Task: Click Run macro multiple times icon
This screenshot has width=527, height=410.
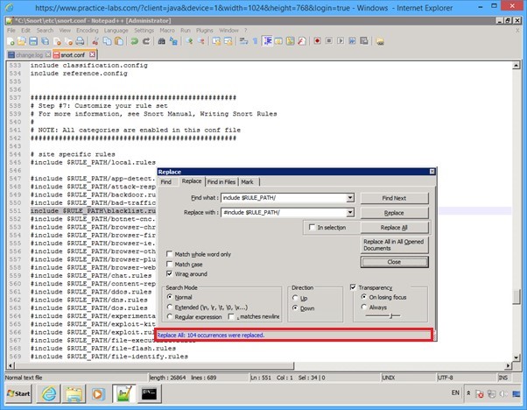Action: tap(352, 41)
